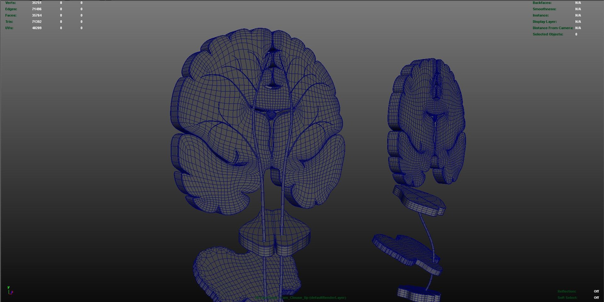Click the Off value beside Soft Select

click(x=596, y=298)
